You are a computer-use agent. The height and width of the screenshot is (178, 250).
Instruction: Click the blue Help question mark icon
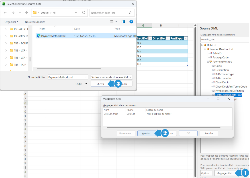click(131, 22)
